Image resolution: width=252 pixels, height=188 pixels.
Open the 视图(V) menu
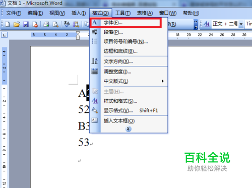coord(57,13)
